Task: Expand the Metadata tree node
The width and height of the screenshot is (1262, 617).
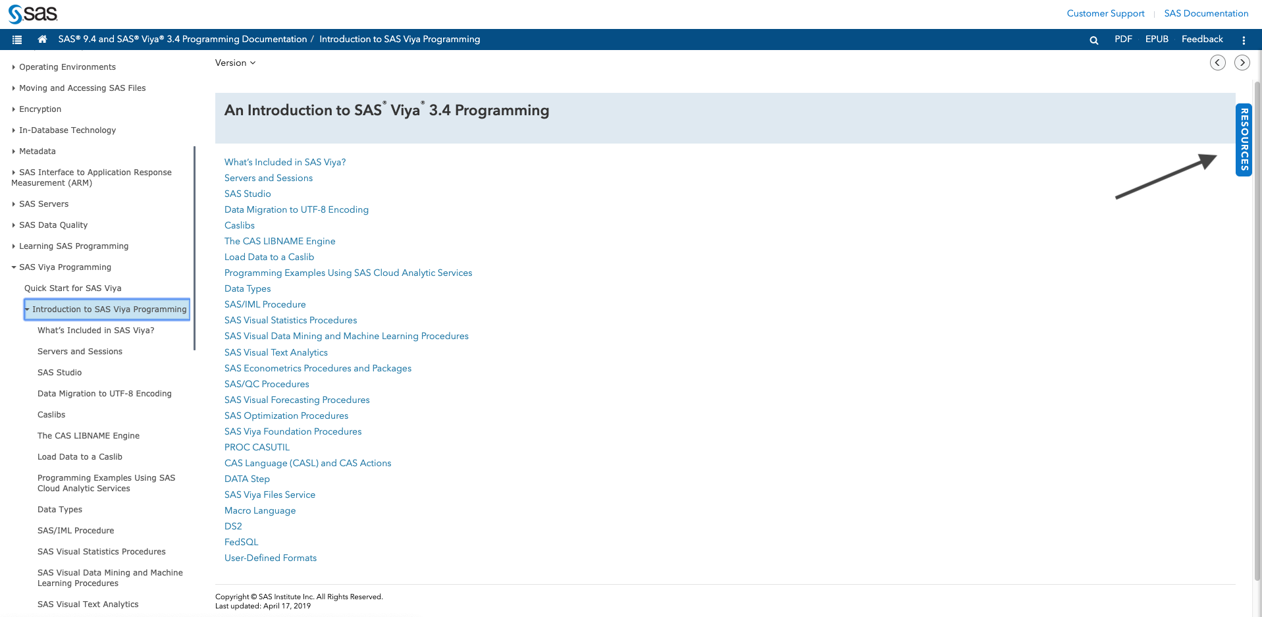Action: [x=13, y=151]
